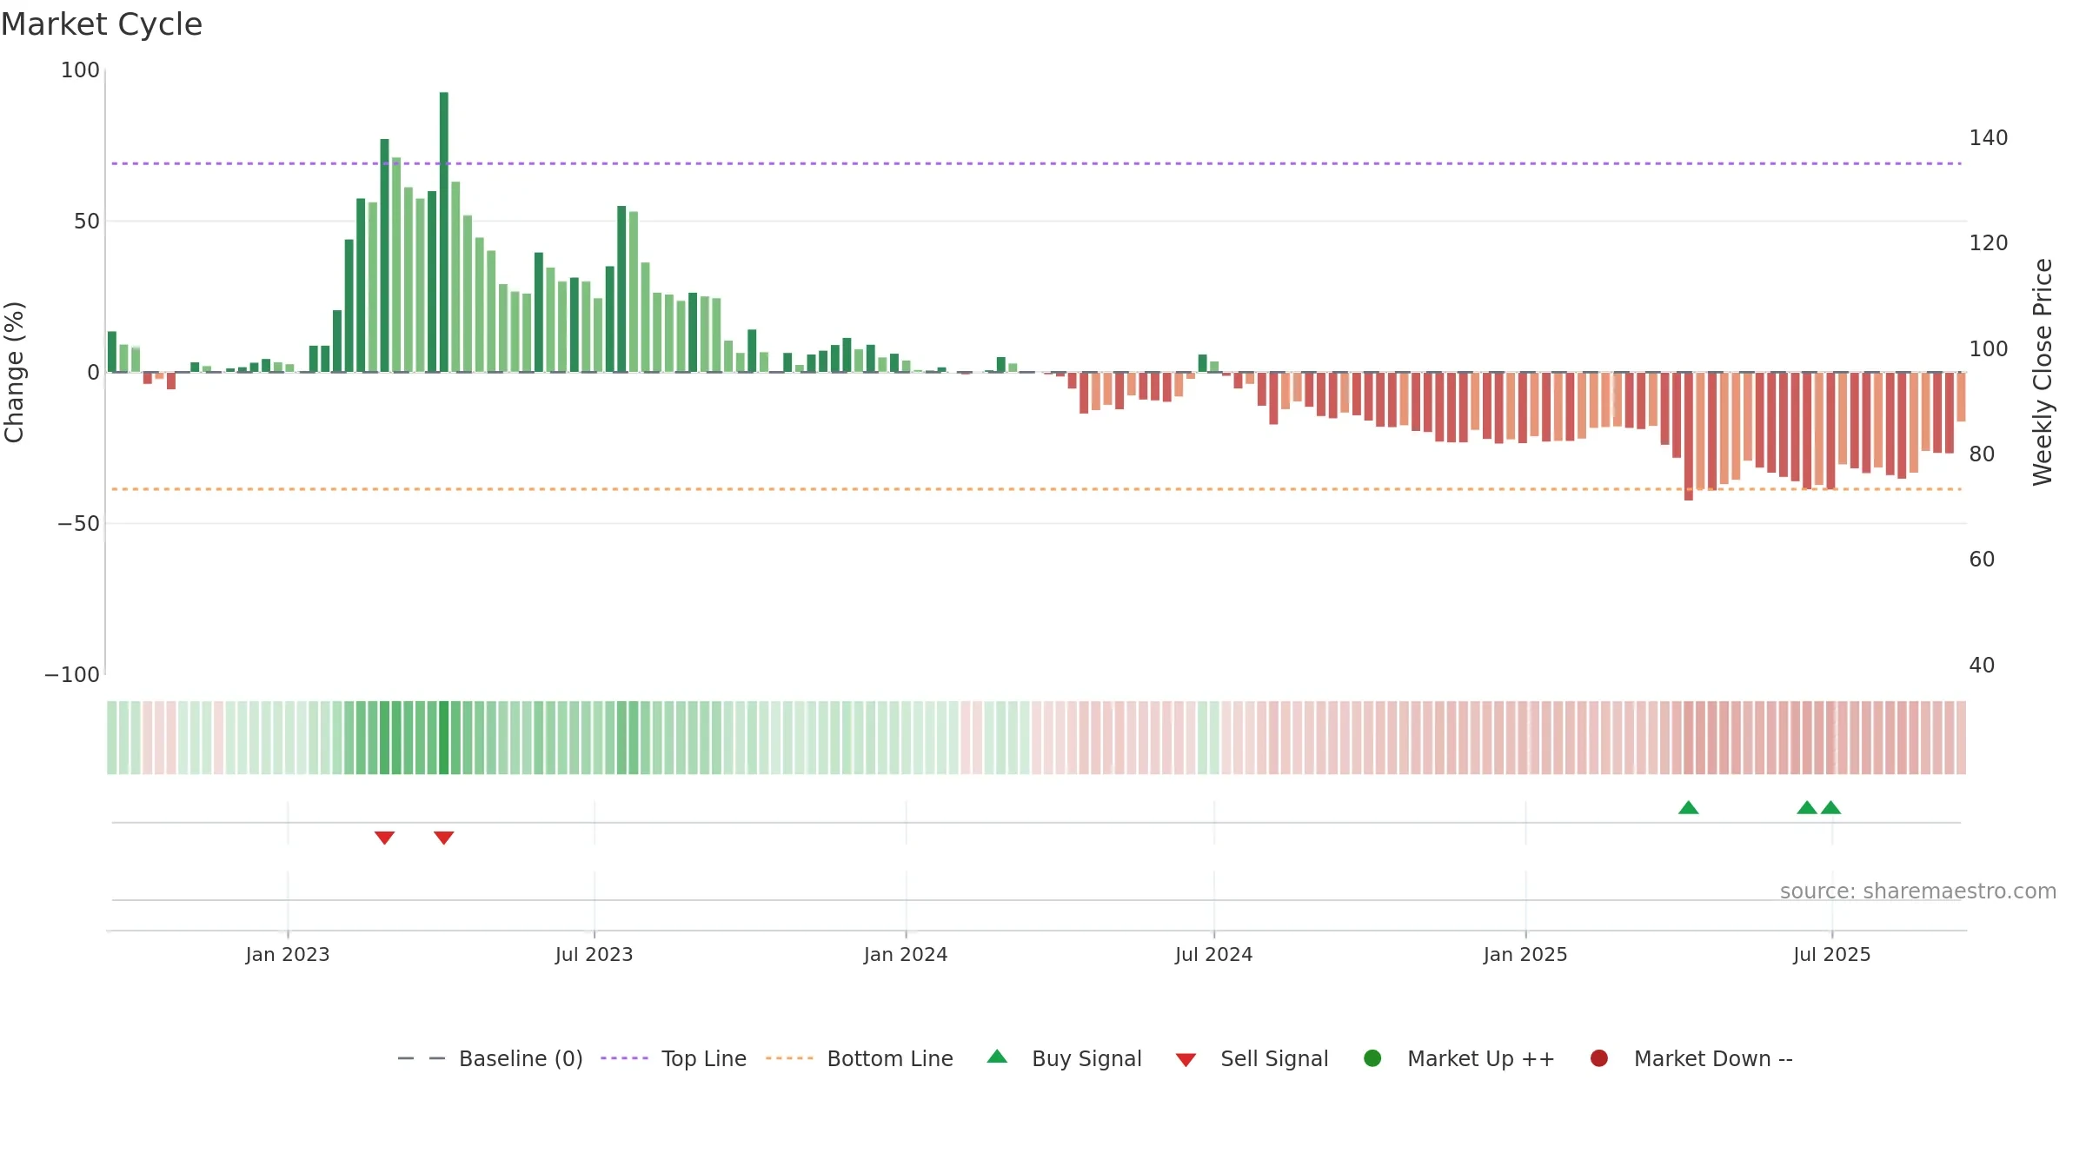Screen dimensions: 2086x1173
Task: Click the second red sell signal marker in spring 2023
Action: click(x=444, y=838)
